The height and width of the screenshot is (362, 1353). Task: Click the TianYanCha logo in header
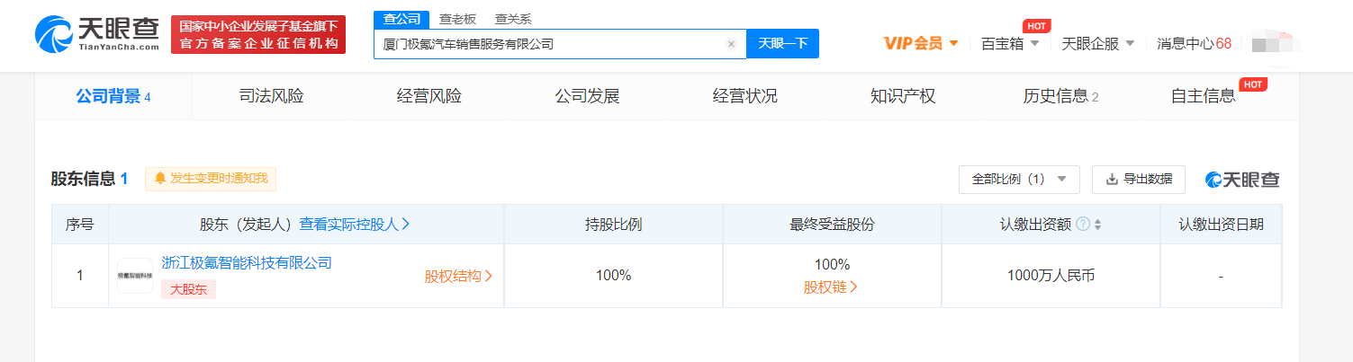(x=97, y=35)
